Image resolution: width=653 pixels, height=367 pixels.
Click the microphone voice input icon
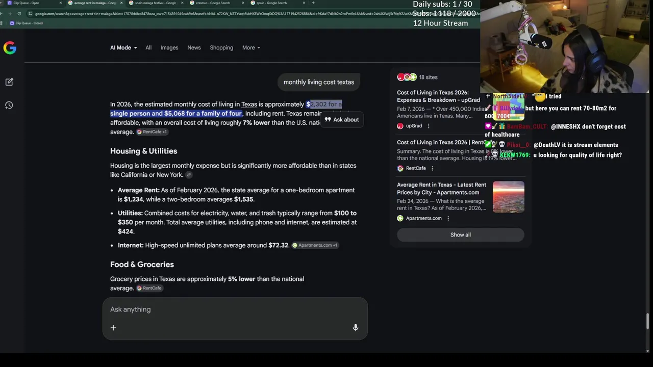[x=356, y=328]
